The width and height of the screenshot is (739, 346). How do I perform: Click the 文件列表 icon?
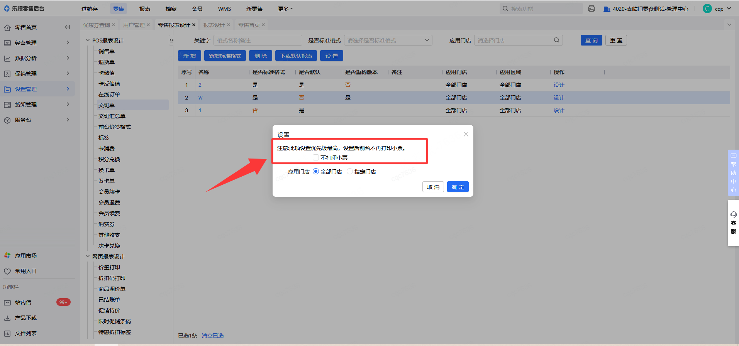7,333
